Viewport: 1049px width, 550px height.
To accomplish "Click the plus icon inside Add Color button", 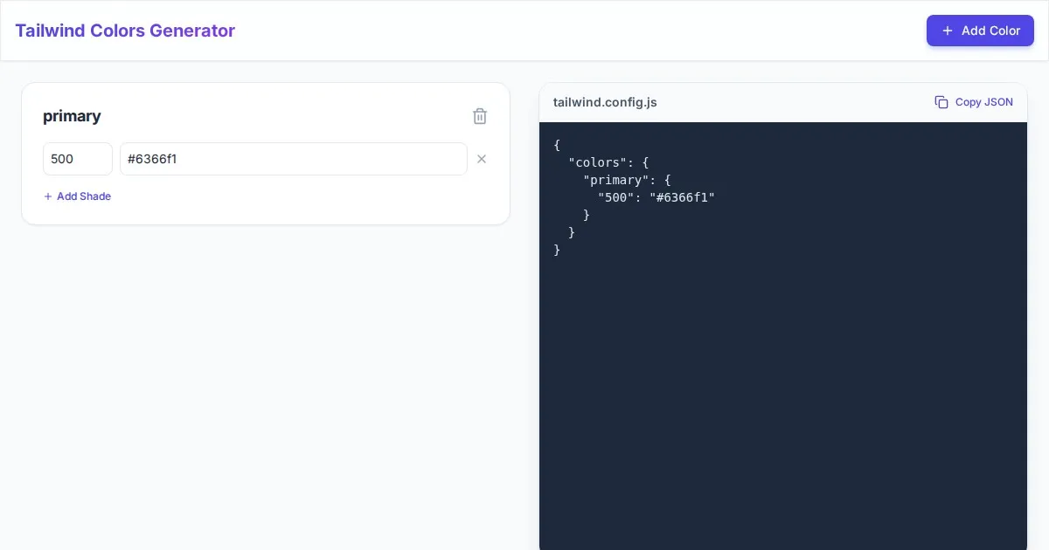I will (x=948, y=31).
